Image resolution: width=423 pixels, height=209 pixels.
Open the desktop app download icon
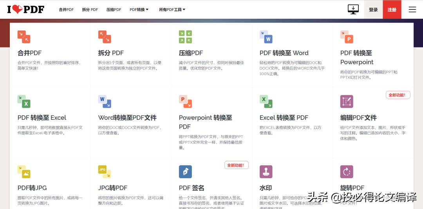coord(353,9)
